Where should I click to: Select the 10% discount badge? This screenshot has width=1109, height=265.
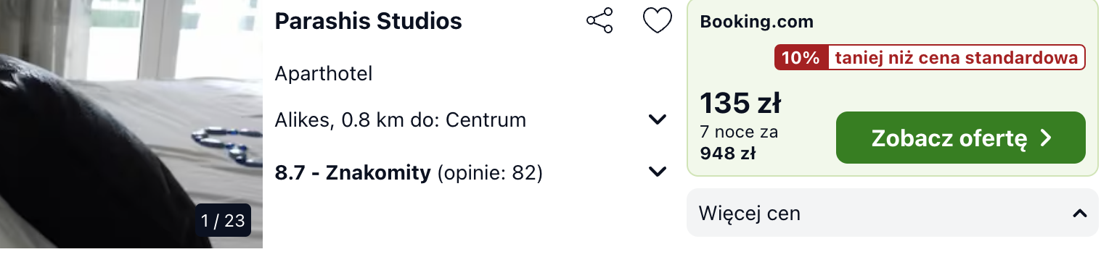[x=801, y=58]
